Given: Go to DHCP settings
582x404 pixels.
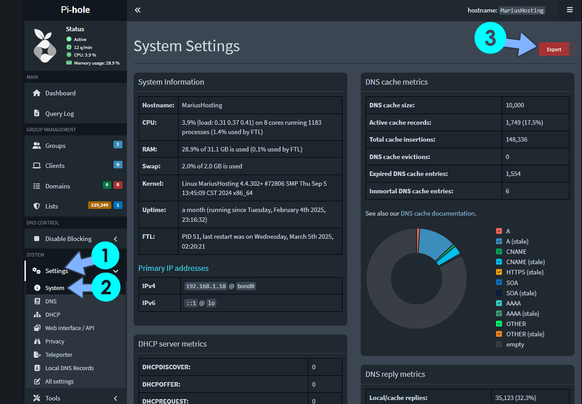Looking at the screenshot, I should 76,314.
